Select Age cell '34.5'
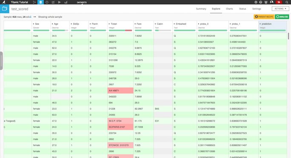 [x=60, y=36]
